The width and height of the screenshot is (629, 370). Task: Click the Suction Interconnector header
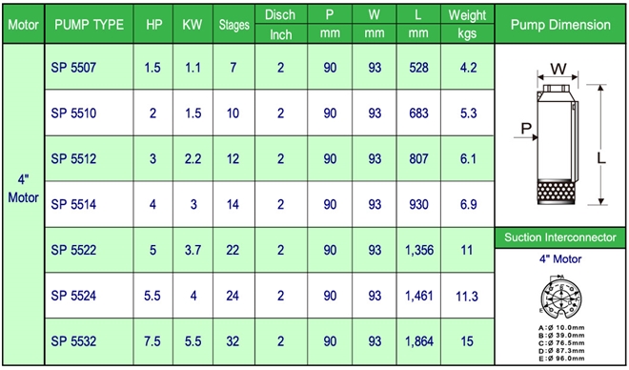(x=560, y=237)
